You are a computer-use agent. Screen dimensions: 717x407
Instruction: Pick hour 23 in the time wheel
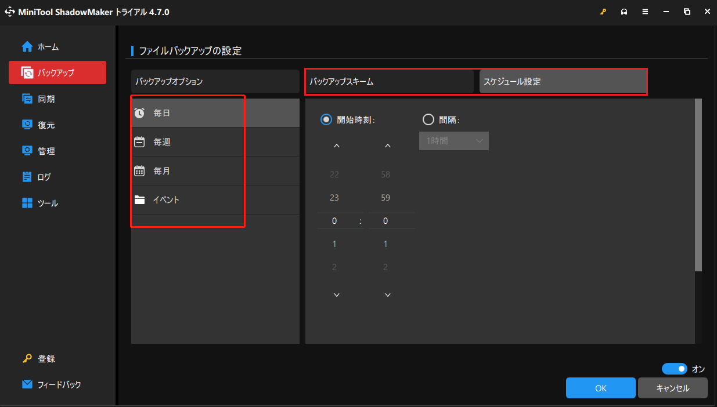[x=334, y=198]
